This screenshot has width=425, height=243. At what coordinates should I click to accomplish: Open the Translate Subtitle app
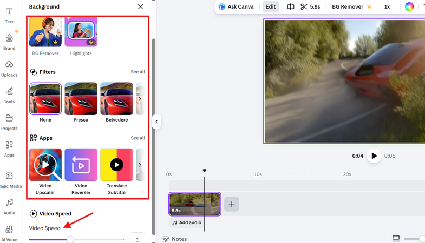117,165
